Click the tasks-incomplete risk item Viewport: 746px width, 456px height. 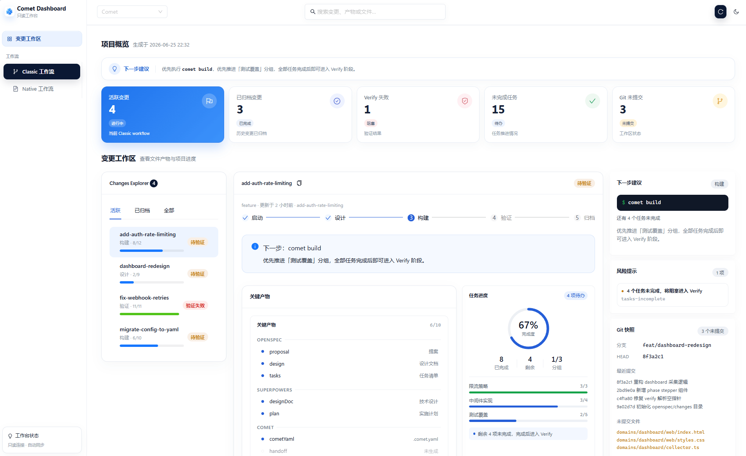672,295
